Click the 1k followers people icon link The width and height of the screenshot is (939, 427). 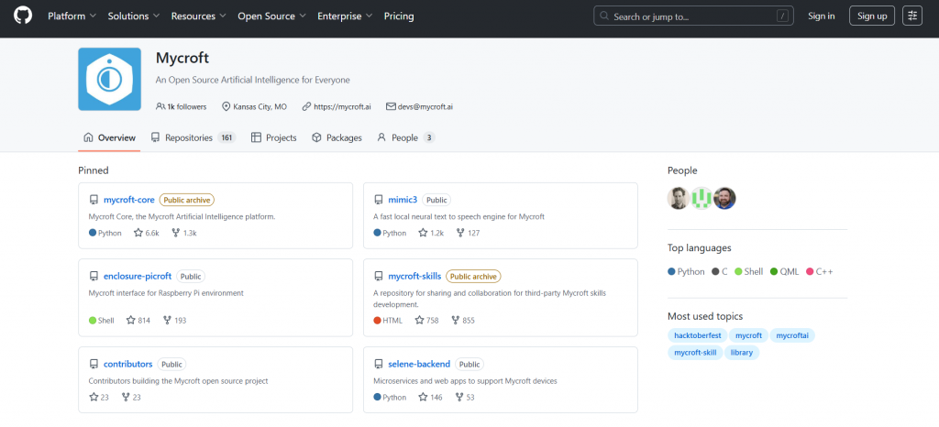pyautogui.click(x=181, y=106)
